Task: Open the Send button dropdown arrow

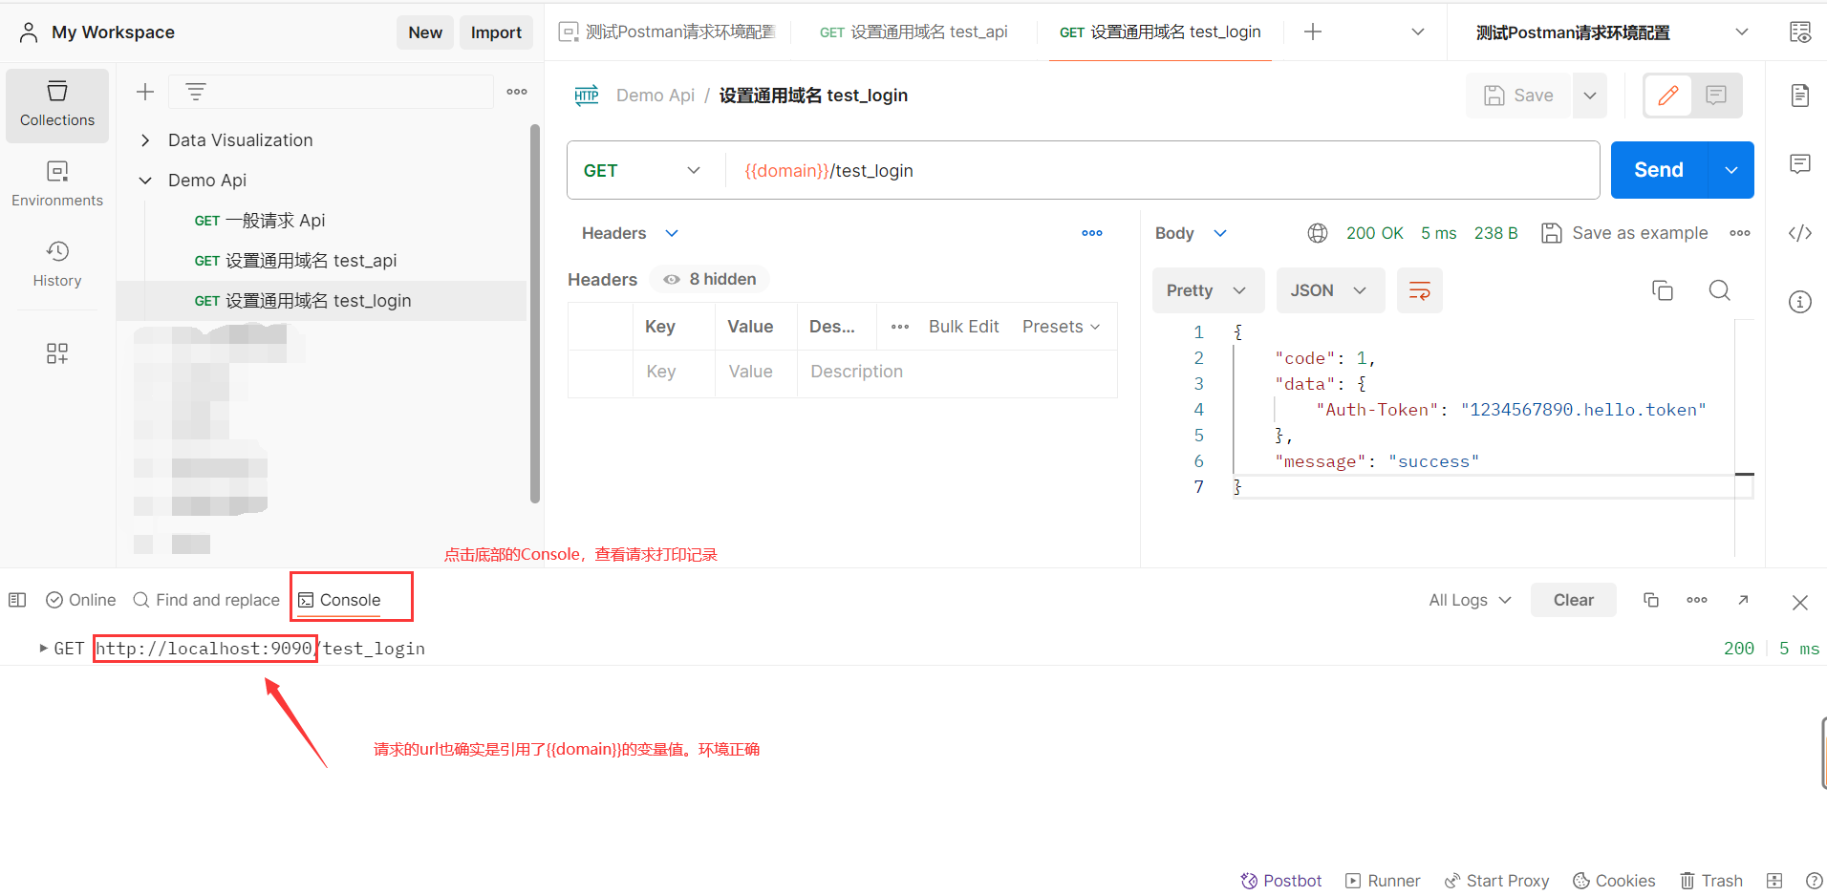Action: 1731,170
